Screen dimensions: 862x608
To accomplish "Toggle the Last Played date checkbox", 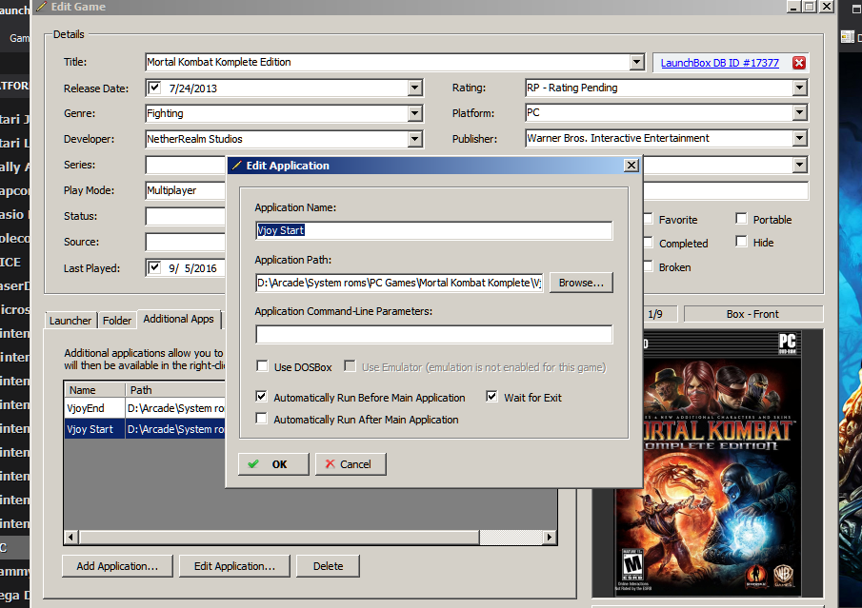I will tap(154, 267).
